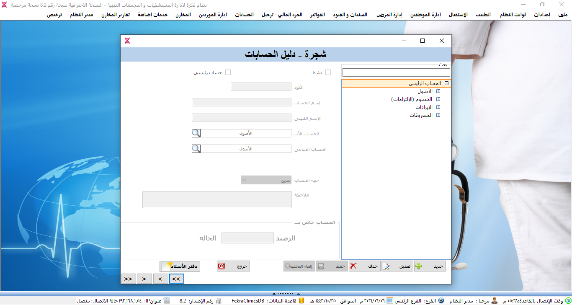572x305 pixels.
Task: Click the Exit (خروج) power button
Action: 233,266
